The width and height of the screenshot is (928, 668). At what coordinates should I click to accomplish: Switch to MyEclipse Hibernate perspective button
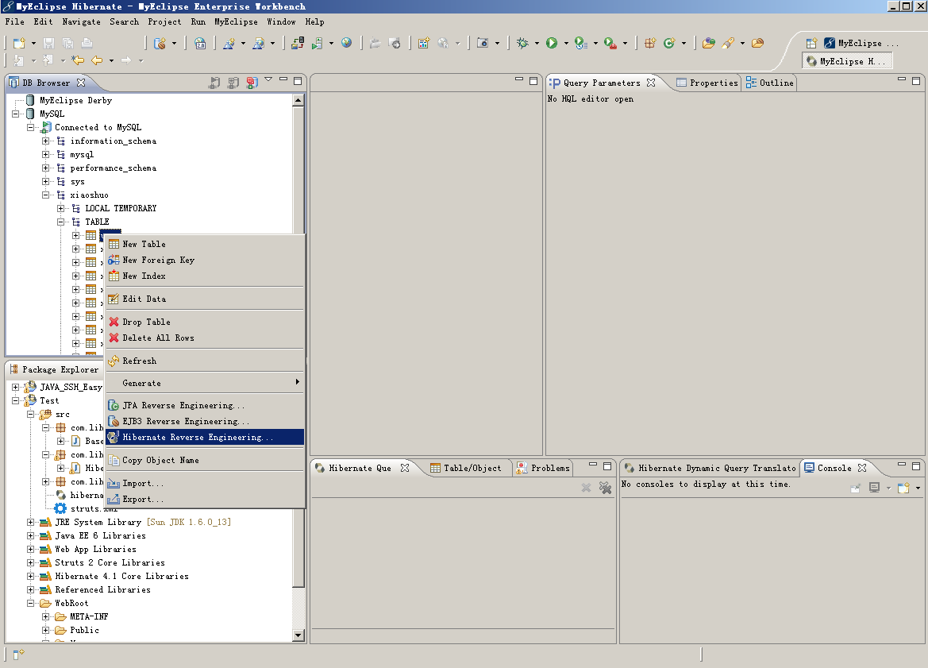point(847,61)
